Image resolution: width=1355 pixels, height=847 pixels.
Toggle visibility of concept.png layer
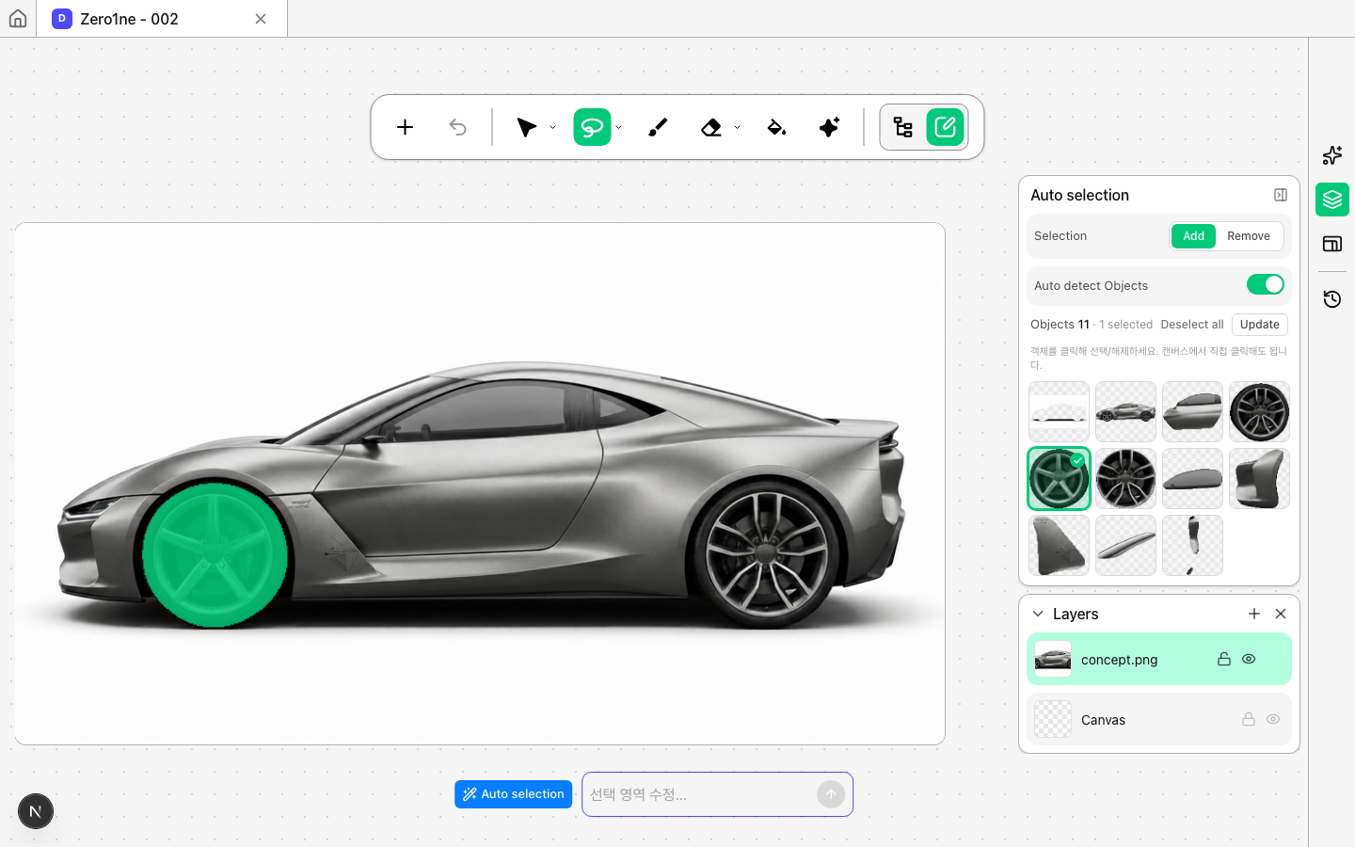(1249, 659)
